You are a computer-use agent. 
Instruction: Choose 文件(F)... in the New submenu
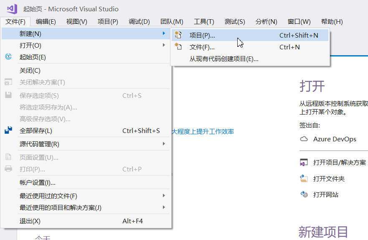250,47
